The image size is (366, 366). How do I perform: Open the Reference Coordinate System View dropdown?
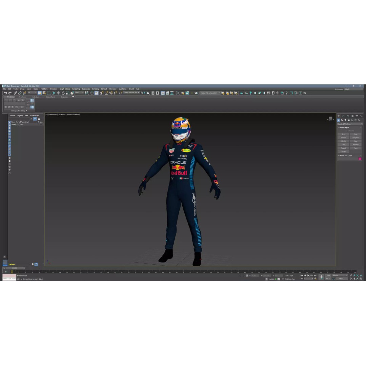tap(79, 93)
